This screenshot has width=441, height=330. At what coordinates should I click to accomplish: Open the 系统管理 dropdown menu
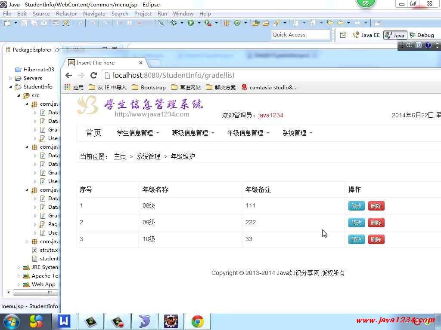click(x=297, y=133)
